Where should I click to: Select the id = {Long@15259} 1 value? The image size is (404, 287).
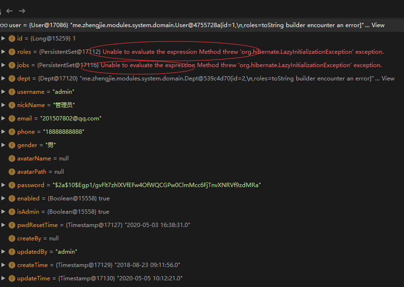(53, 39)
